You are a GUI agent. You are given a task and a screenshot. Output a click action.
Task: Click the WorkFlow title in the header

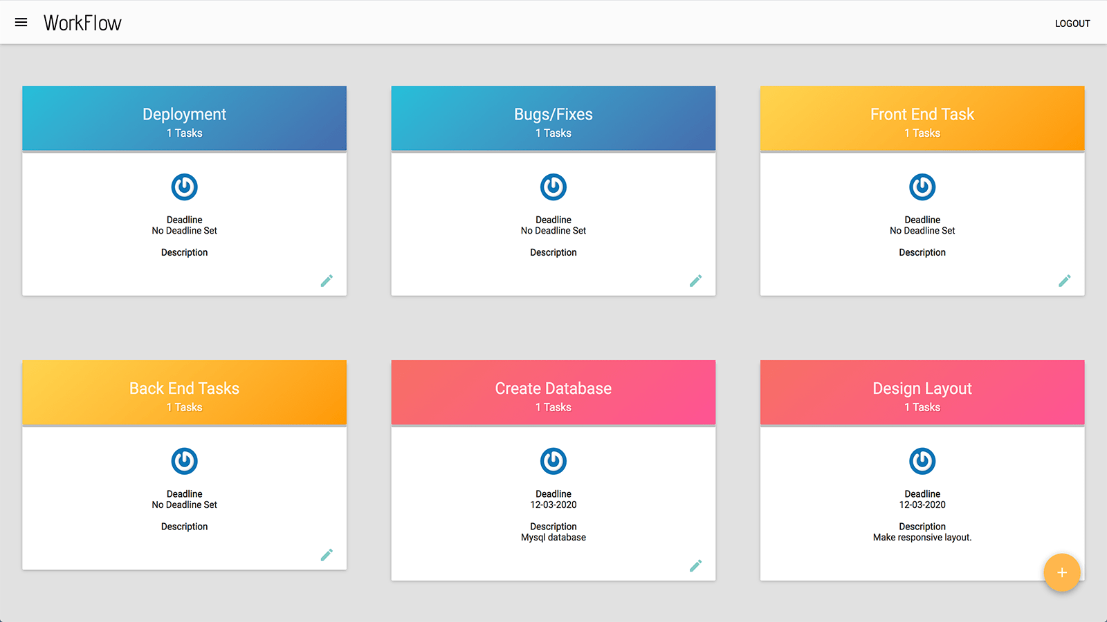tap(82, 22)
